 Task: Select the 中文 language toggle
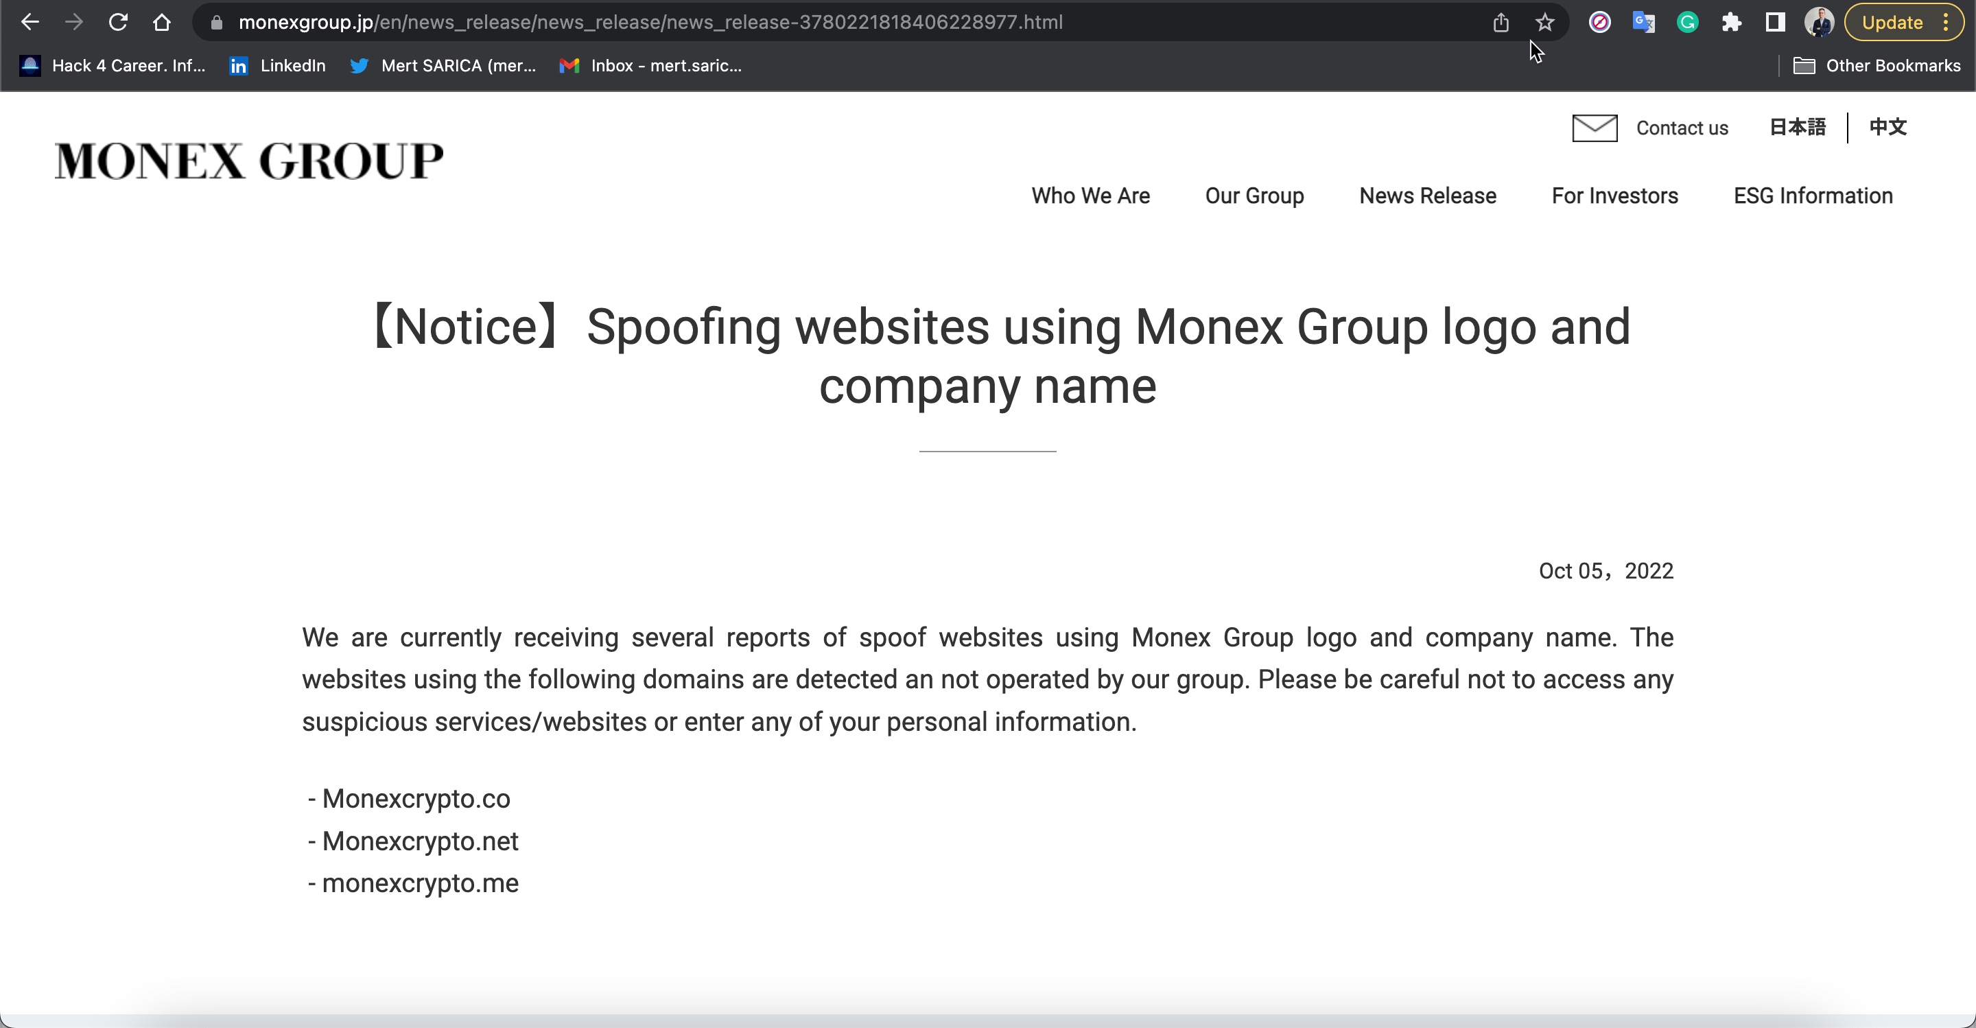[1888, 127]
